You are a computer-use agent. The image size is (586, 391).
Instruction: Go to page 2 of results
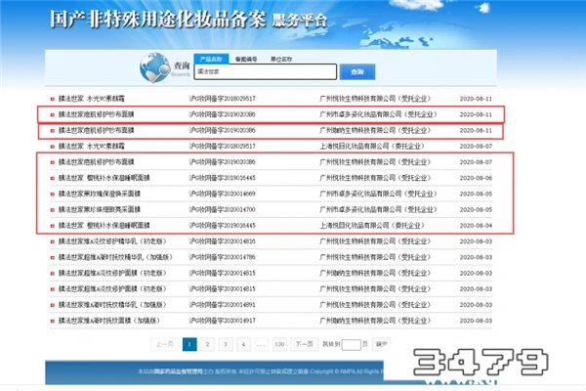(209, 344)
